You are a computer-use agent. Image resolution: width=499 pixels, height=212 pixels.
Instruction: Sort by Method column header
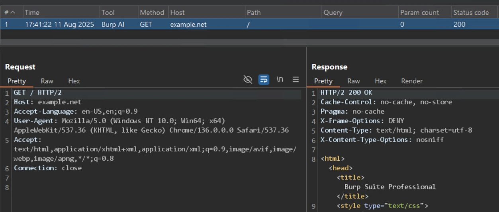tap(153, 12)
